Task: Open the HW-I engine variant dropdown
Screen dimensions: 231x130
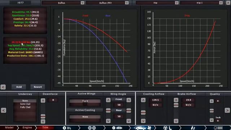Action: tap(221, 3)
